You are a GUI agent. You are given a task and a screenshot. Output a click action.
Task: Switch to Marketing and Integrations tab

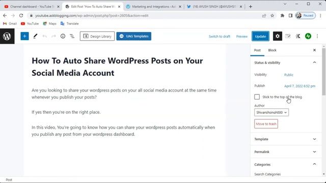[153, 7]
